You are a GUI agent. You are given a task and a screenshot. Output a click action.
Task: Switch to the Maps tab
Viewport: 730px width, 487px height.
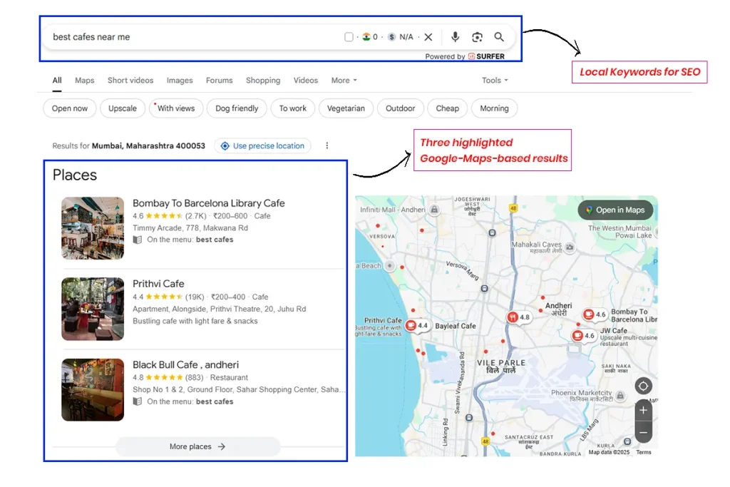(x=85, y=81)
